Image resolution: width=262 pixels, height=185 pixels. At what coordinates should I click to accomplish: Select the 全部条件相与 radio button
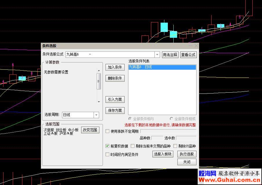[130, 119]
